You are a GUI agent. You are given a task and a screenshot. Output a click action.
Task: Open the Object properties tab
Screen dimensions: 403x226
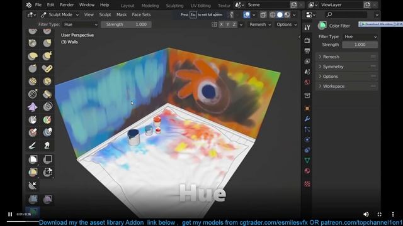click(307, 109)
